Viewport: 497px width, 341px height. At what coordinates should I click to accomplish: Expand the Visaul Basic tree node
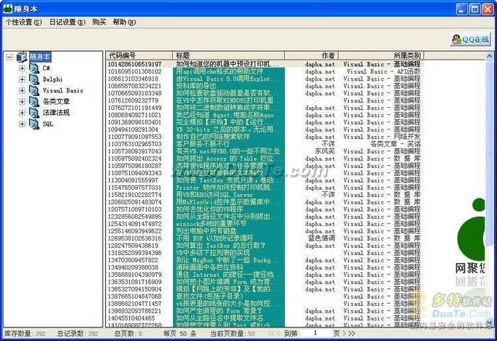(x=22, y=91)
